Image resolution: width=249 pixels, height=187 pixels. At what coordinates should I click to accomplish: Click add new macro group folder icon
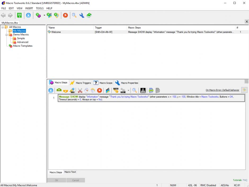point(56,15)
